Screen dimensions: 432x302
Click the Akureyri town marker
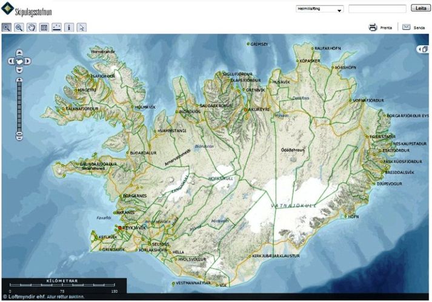coord(246,110)
